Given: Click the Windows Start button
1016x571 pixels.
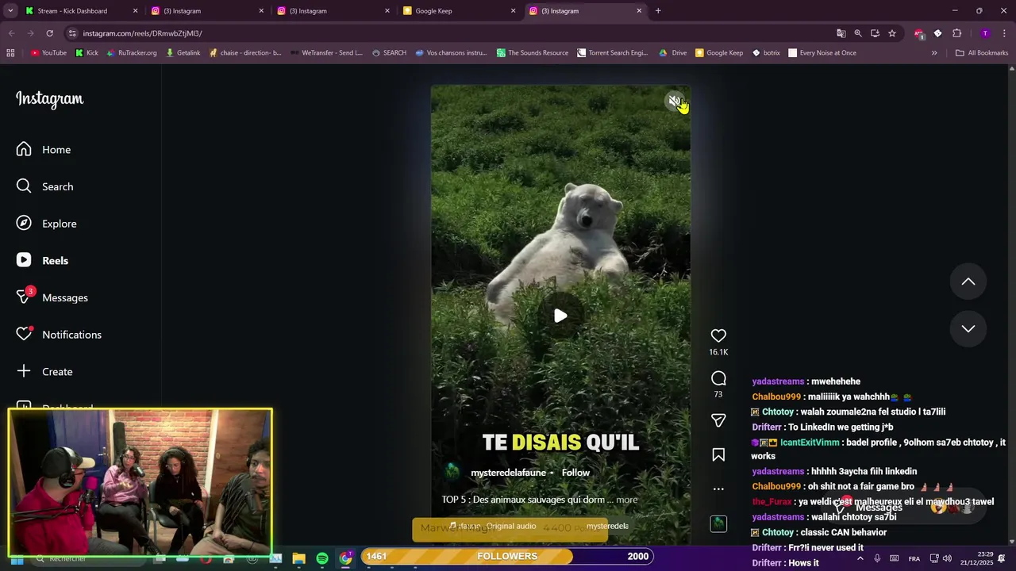Looking at the screenshot, I should click(16, 559).
